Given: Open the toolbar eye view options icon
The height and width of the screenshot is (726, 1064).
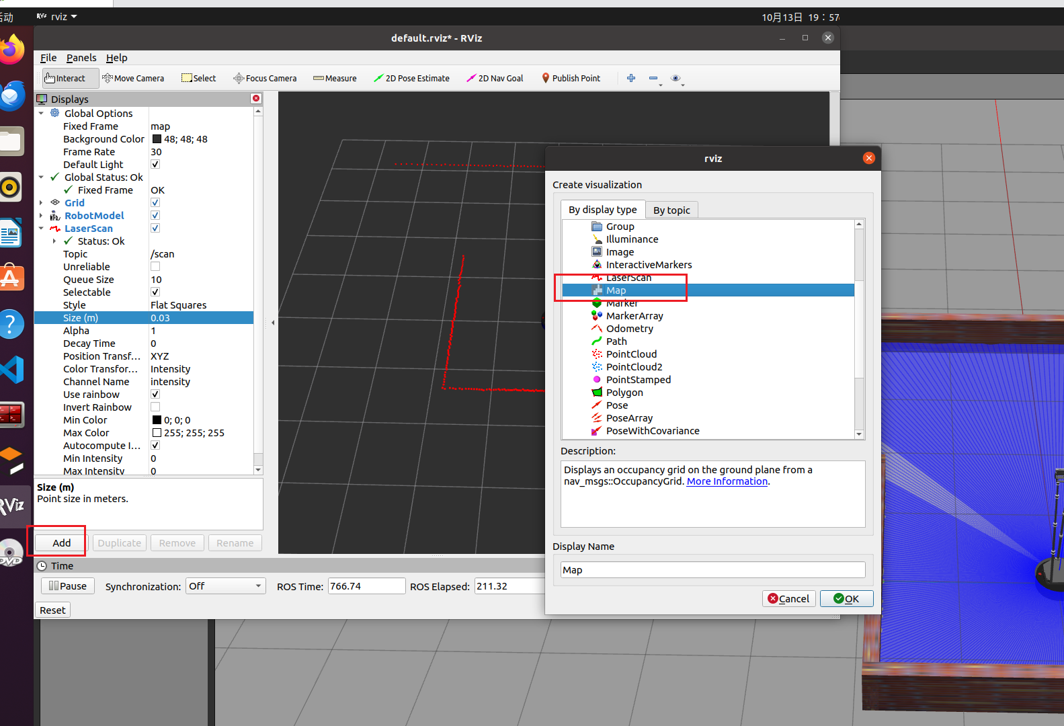Looking at the screenshot, I should pos(676,79).
